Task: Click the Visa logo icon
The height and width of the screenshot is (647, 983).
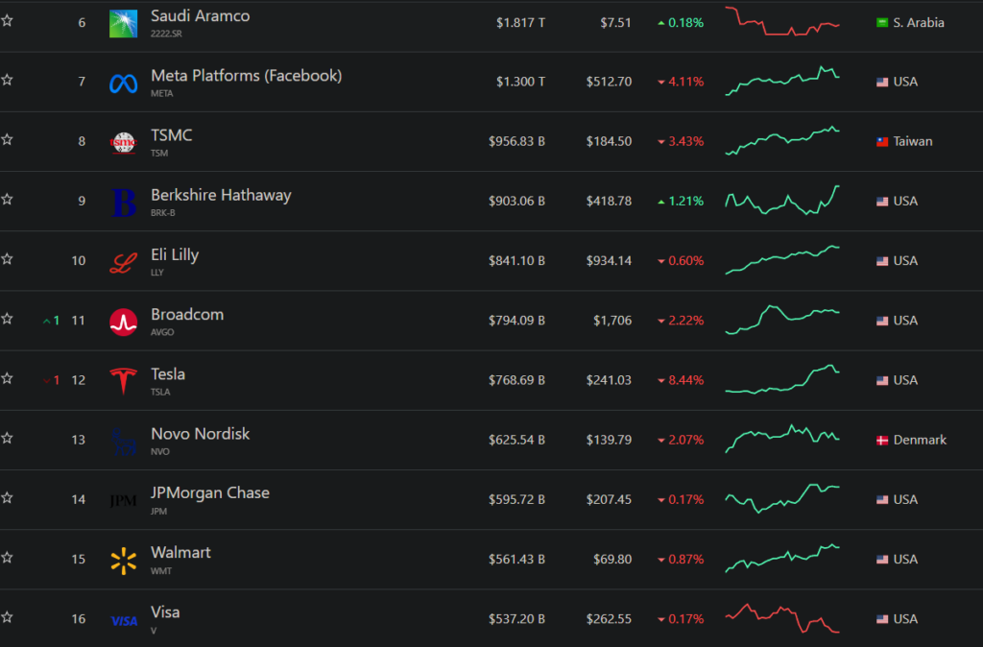Action: (x=124, y=621)
